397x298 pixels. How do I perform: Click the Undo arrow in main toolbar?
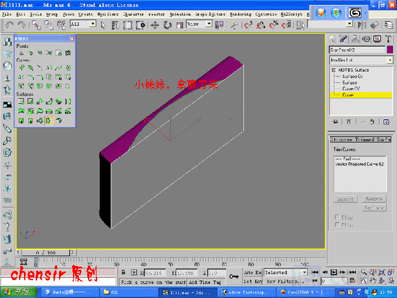[x=9, y=25]
